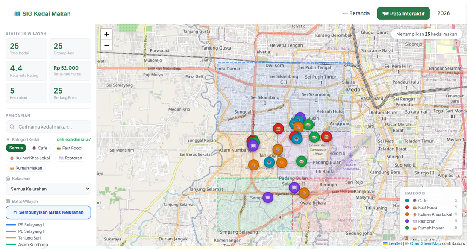
Task: Click the STATISTIK WILAYAH heading
Action: (x=26, y=33)
